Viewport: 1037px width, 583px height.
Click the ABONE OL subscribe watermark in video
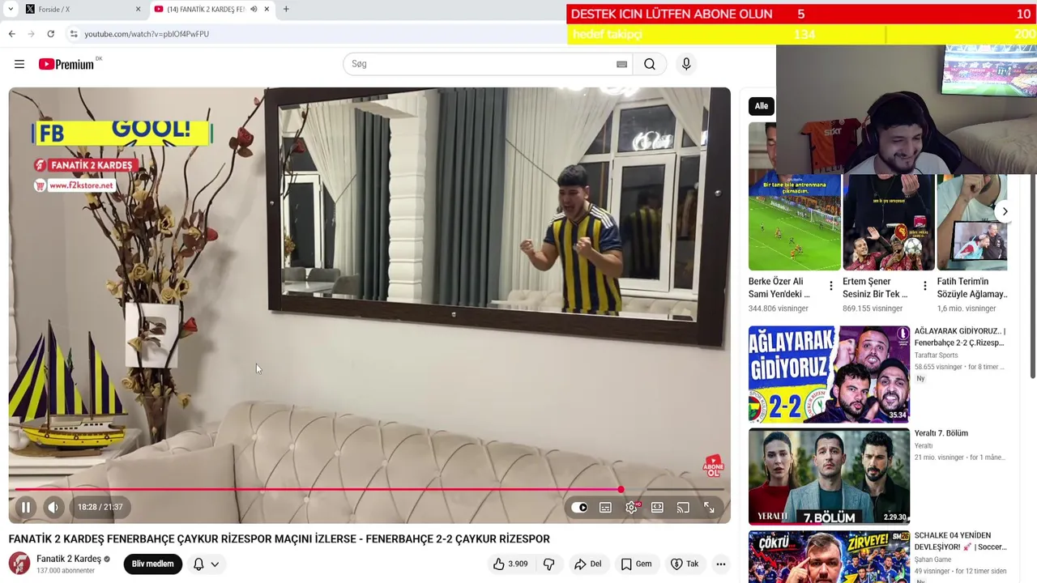[713, 466]
